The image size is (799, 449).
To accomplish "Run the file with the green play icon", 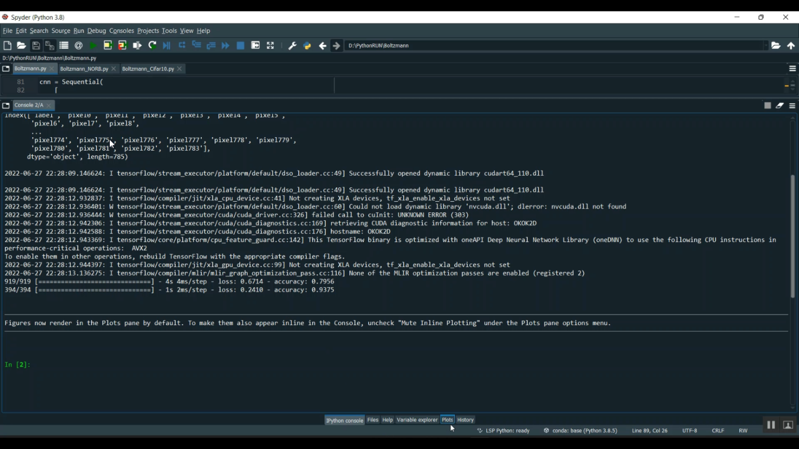I will point(93,46).
